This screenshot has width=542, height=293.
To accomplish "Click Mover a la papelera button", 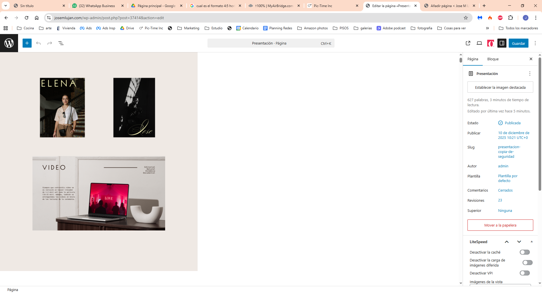I will [x=500, y=225].
